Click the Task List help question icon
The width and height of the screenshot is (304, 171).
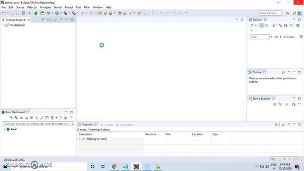301,37
